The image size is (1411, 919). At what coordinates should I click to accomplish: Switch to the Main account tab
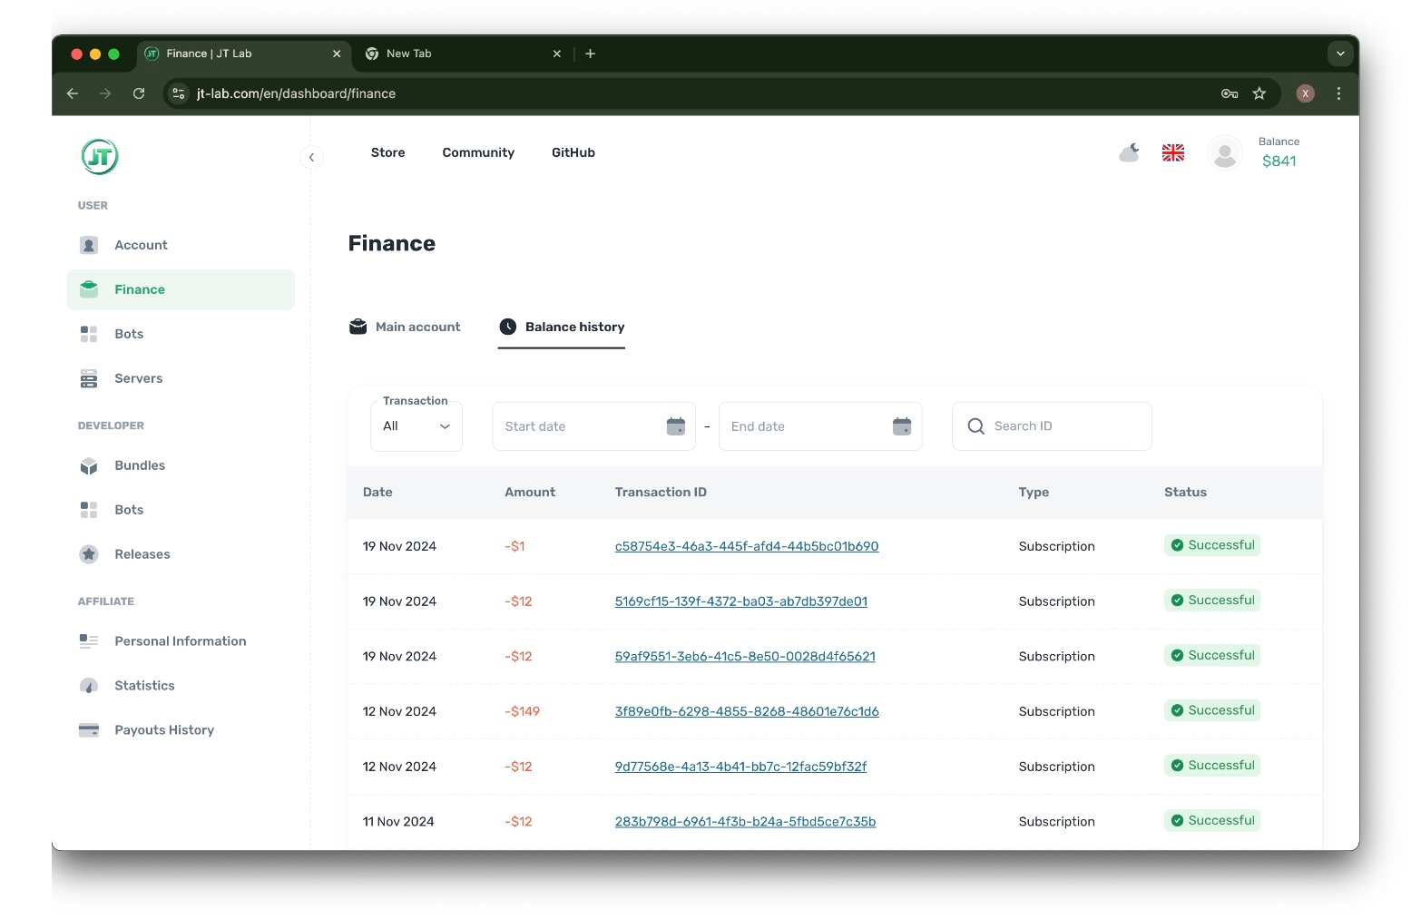[405, 327]
